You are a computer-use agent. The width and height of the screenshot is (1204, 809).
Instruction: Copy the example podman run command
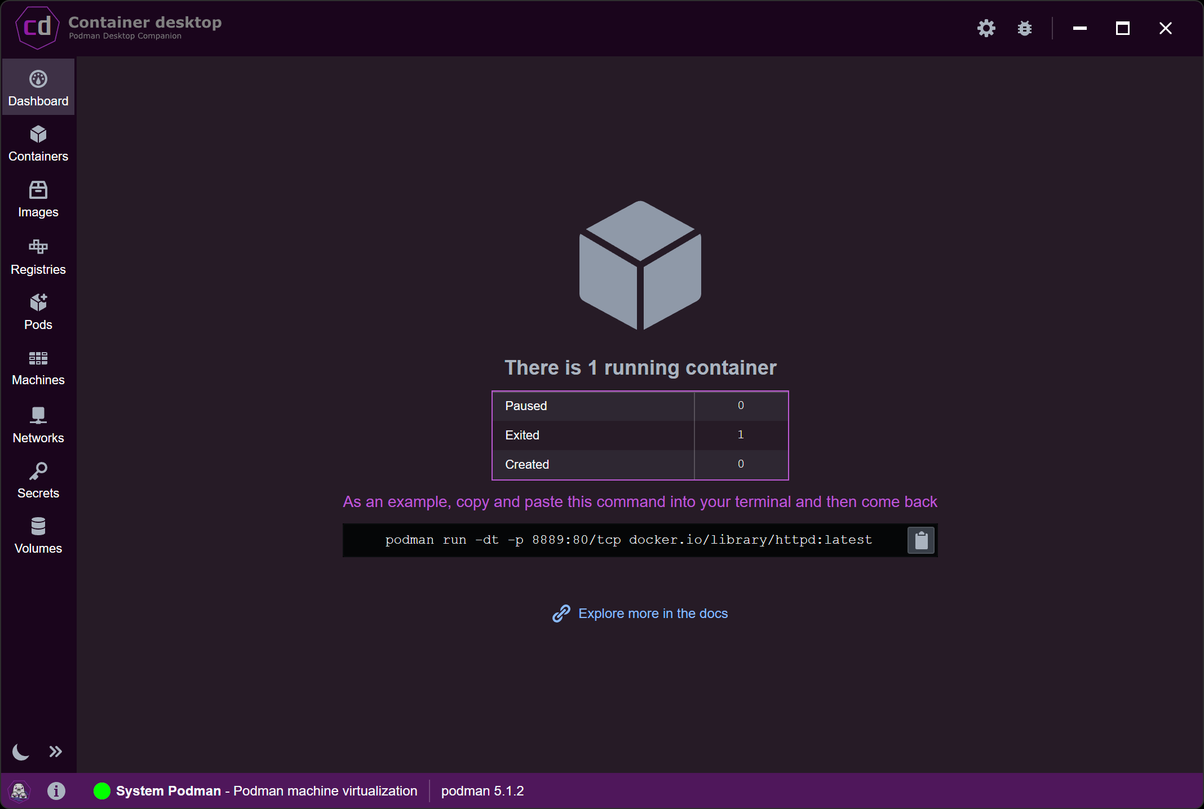[x=920, y=540]
